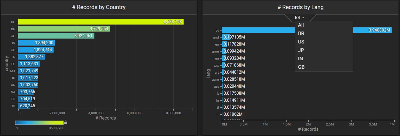Click the pt language bar
The width and height of the screenshot is (400, 136).
pos(307,30)
